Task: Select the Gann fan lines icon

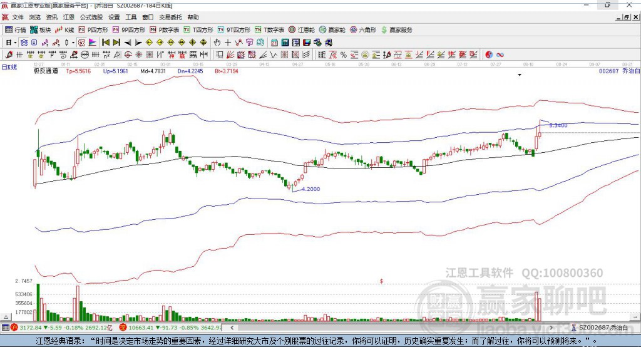Action: (x=230, y=55)
